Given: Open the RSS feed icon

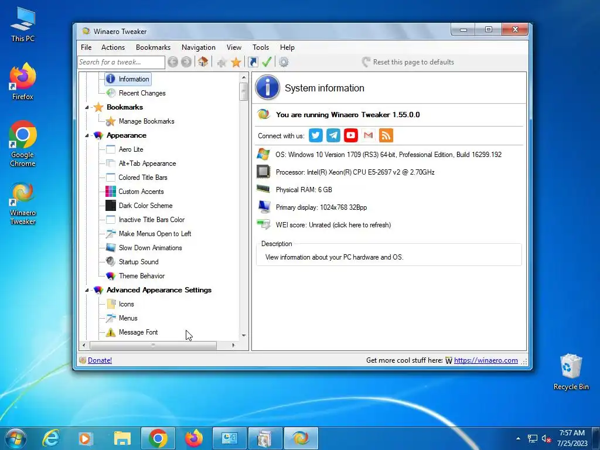Looking at the screenshot, I should [x=386, y=135].
